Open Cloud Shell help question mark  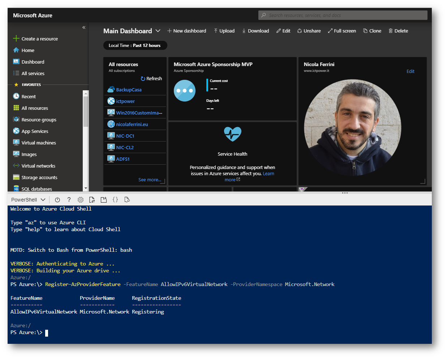coord(69,200)
